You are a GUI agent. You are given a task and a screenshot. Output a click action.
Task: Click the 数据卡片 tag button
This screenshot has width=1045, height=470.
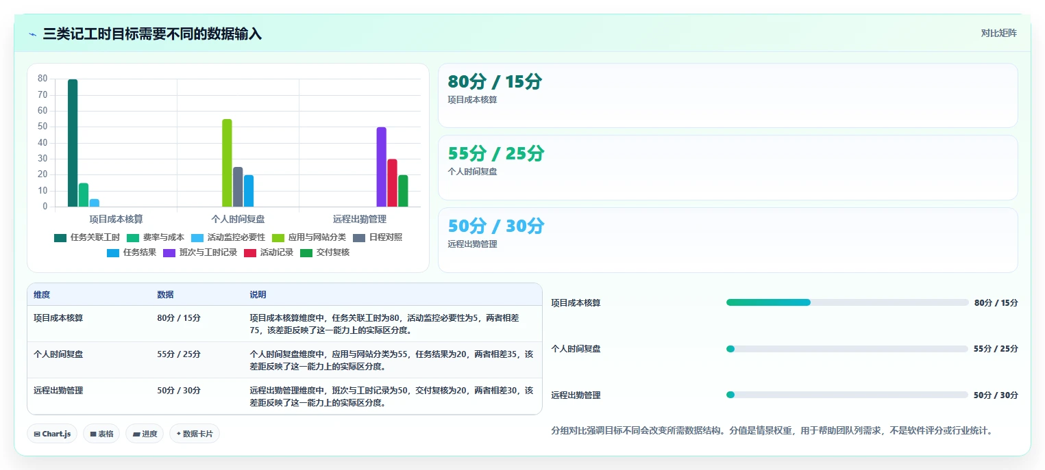click(x=195, y=434)
